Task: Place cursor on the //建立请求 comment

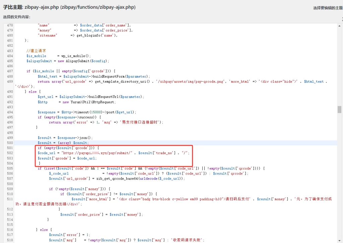Action: pyautogui.click(x=36, y=51)
